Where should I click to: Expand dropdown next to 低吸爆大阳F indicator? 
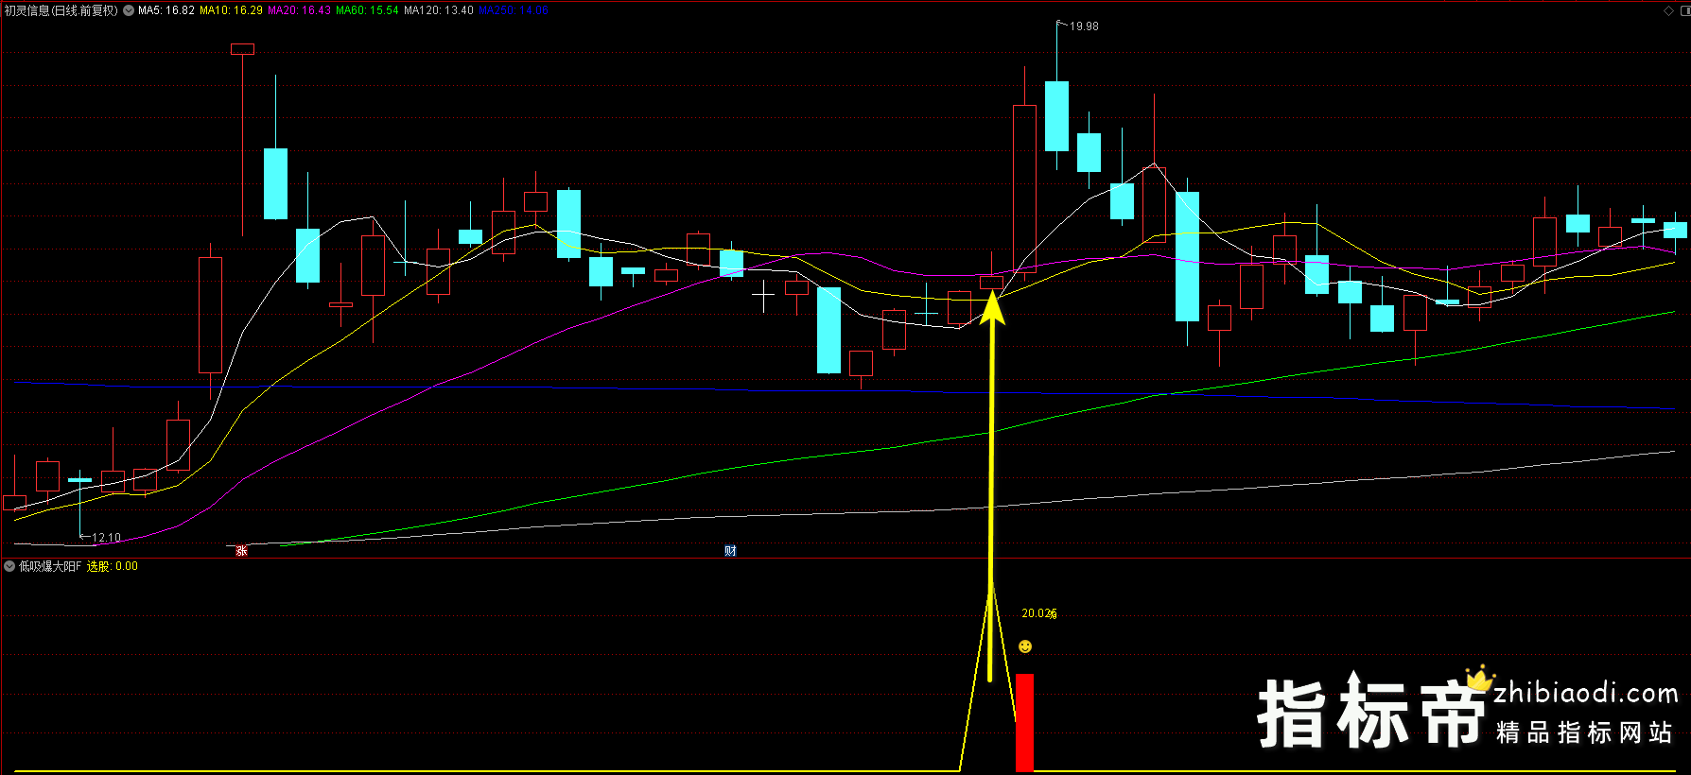tap(9, 567)
